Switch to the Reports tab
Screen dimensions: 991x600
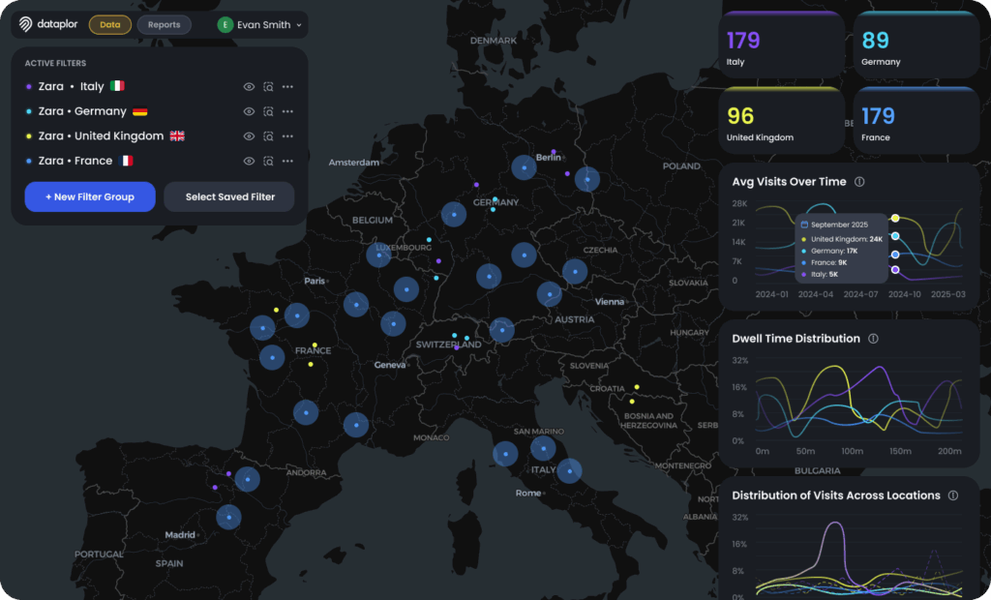(x=164, y=25)
